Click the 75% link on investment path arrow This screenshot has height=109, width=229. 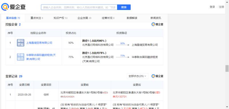pyautogui.click(x=123, y=56)
